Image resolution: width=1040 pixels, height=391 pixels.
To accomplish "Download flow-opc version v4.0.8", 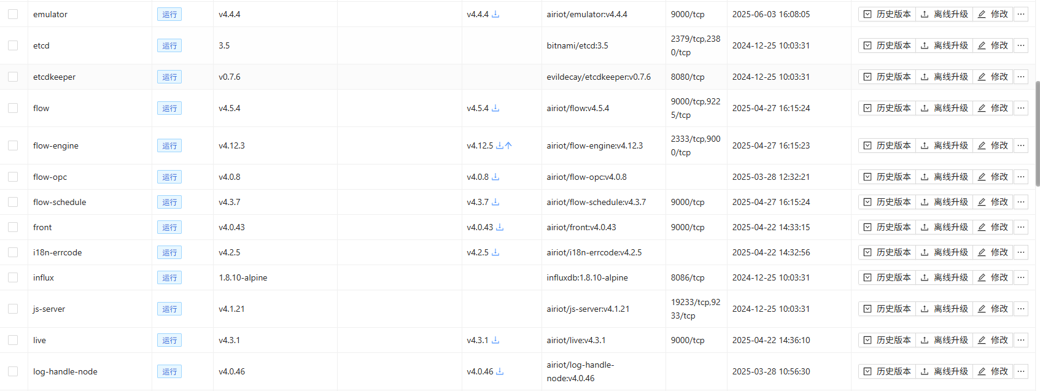I will tap(495, 177).
